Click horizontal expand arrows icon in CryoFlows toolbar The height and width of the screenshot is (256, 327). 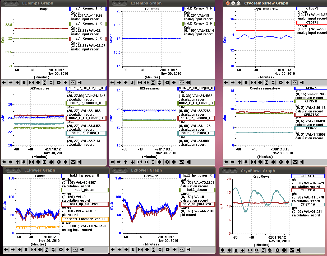click(257, 250)
